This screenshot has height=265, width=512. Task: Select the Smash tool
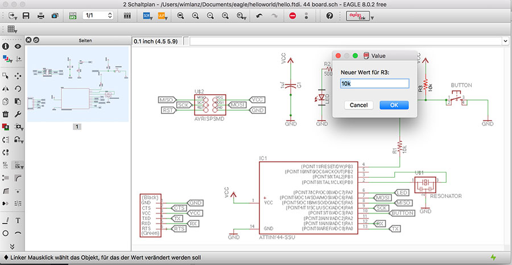tap(6, 178)
